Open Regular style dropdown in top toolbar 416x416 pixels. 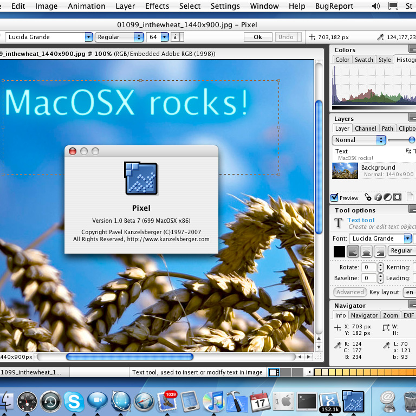tap(119, 37)
